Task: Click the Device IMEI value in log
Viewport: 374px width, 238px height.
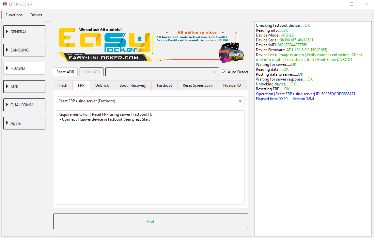Action: pos(292,45)
